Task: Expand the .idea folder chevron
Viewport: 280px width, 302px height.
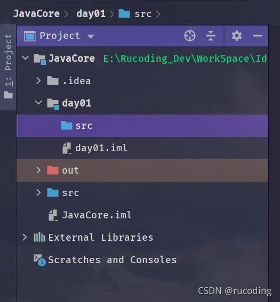Action: [x=38, y=81]
